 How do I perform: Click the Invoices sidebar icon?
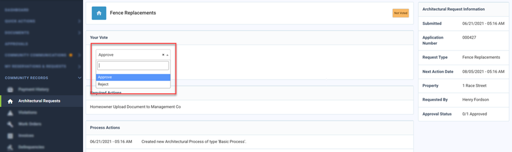(10, 136)
